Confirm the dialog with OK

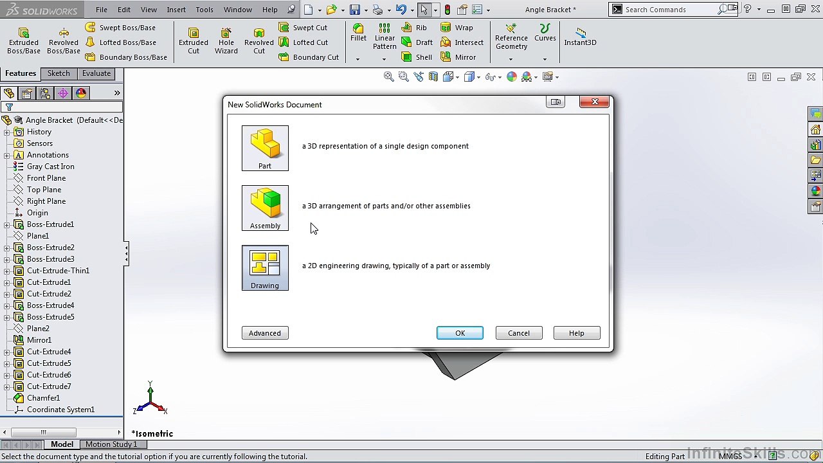(x=460, y=333)
